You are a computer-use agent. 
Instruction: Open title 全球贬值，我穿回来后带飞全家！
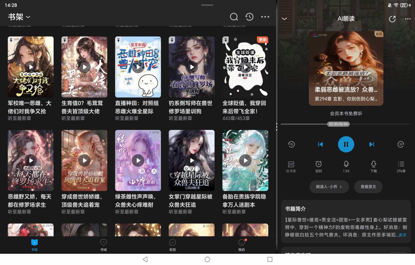(244, 107)
